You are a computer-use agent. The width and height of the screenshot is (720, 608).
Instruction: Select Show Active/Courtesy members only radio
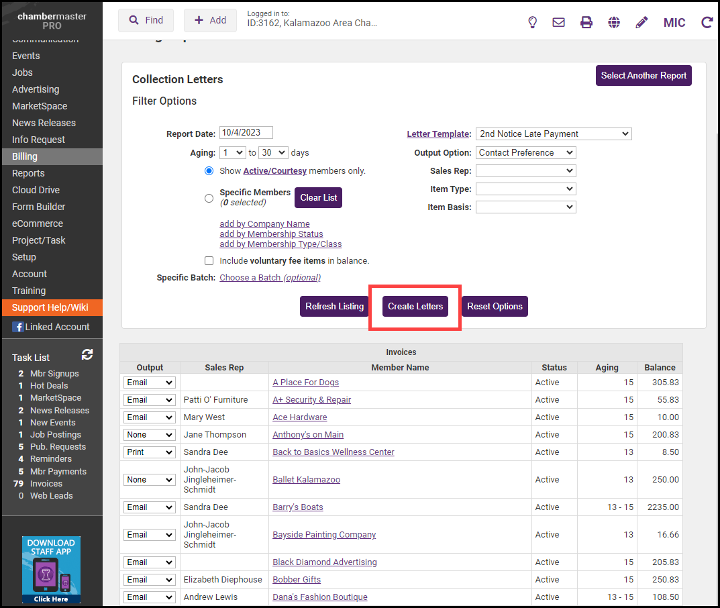(209, 171)
